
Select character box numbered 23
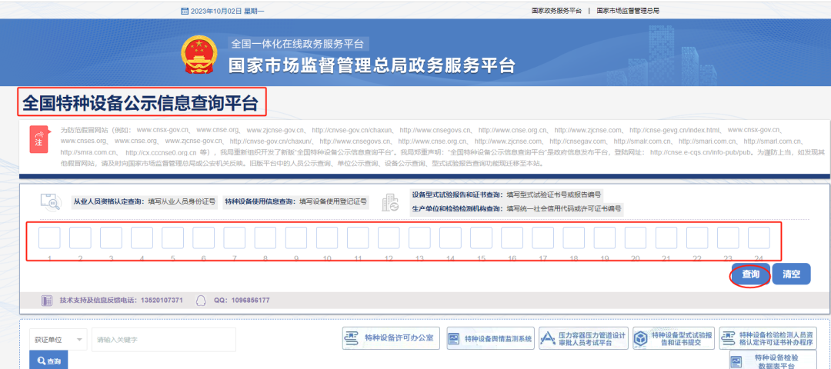728,238
